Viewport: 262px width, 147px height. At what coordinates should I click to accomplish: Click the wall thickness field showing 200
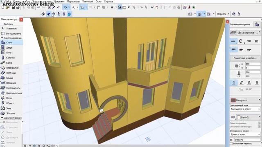point(253,72)
